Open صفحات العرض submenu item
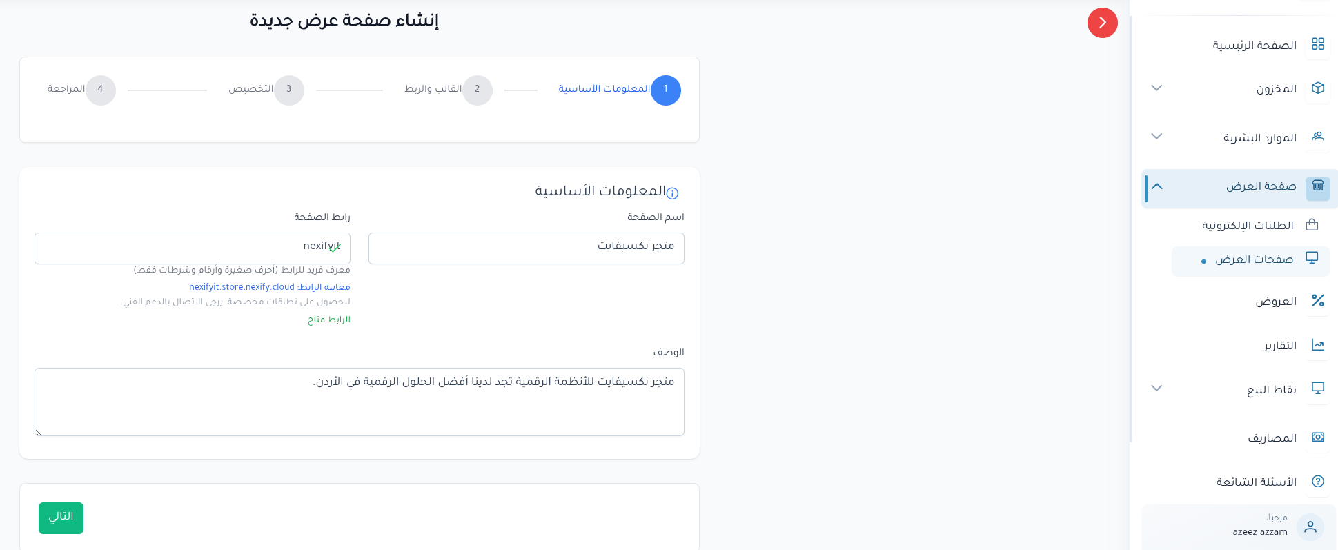The image size is (1338, 550). [x=1253, y=260]
